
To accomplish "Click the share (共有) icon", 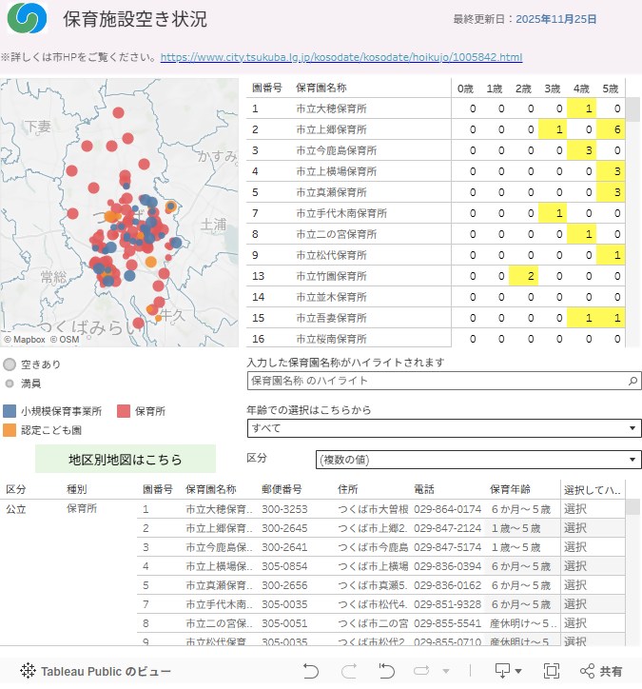I will pos(601,670).
